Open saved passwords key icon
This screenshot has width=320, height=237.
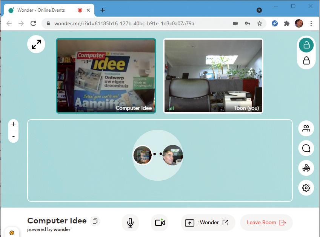(248, 23)
